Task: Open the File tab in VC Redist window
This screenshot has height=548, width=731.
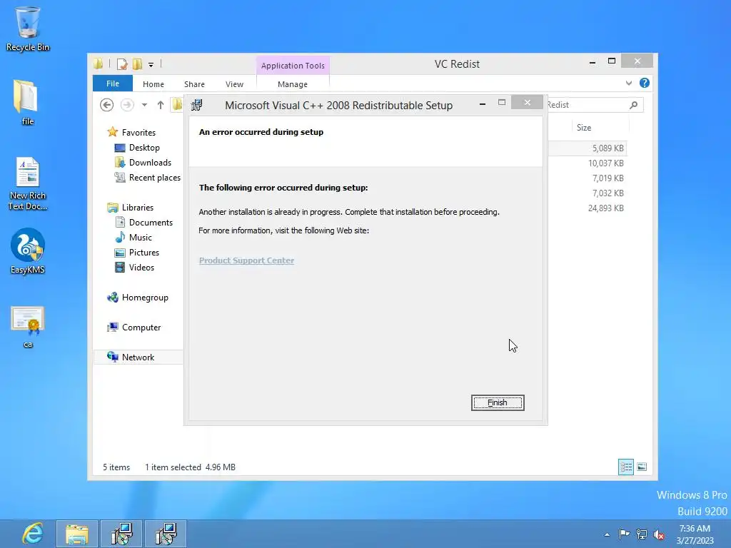Action: (112, 83)
